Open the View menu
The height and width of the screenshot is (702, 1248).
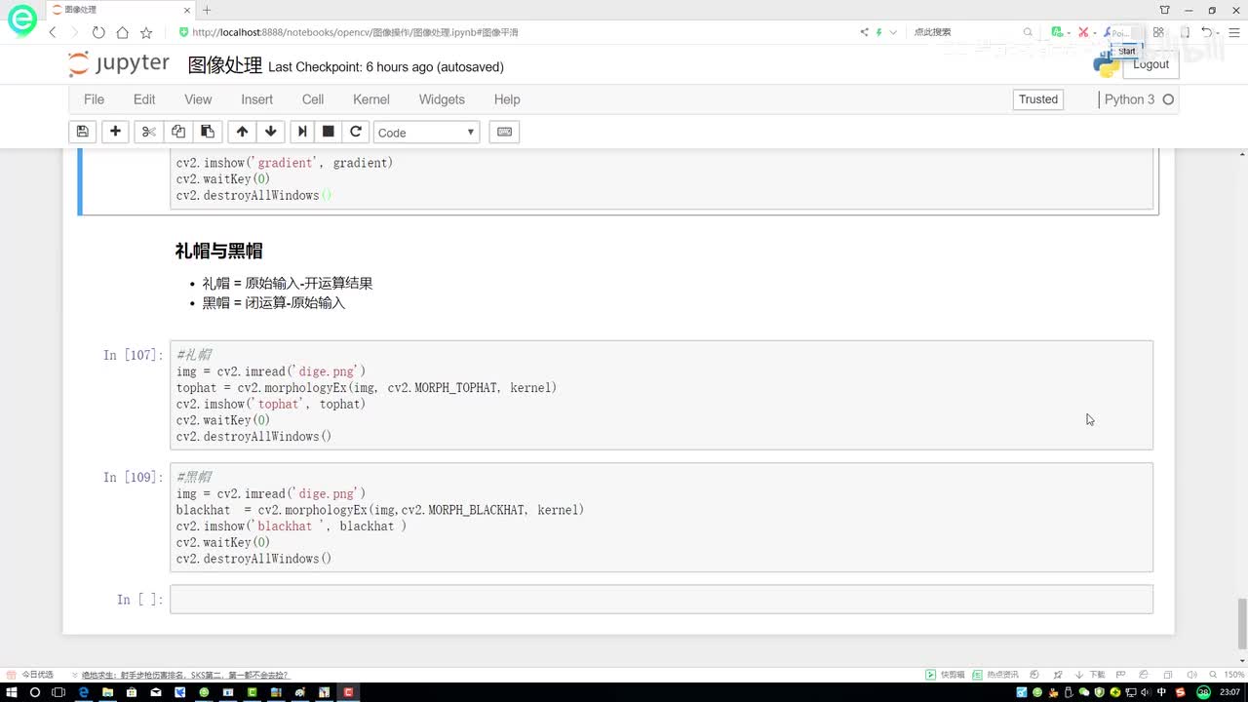coord(198,99)
